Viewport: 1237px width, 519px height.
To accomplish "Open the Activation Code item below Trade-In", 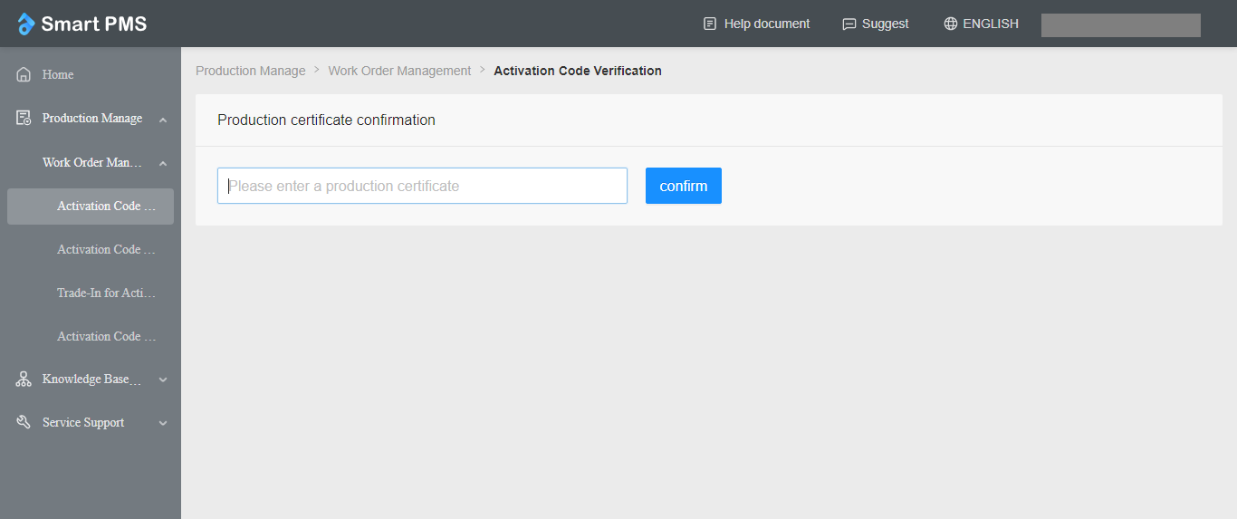I will (106, 336).
